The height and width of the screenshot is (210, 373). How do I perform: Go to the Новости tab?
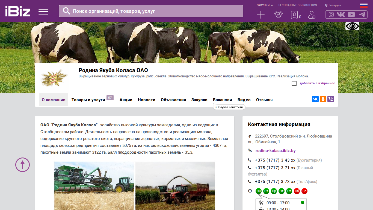pos(147,100)
